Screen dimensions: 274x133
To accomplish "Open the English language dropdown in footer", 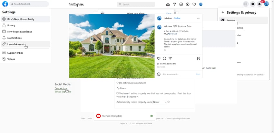I will [x=123, y=123].
